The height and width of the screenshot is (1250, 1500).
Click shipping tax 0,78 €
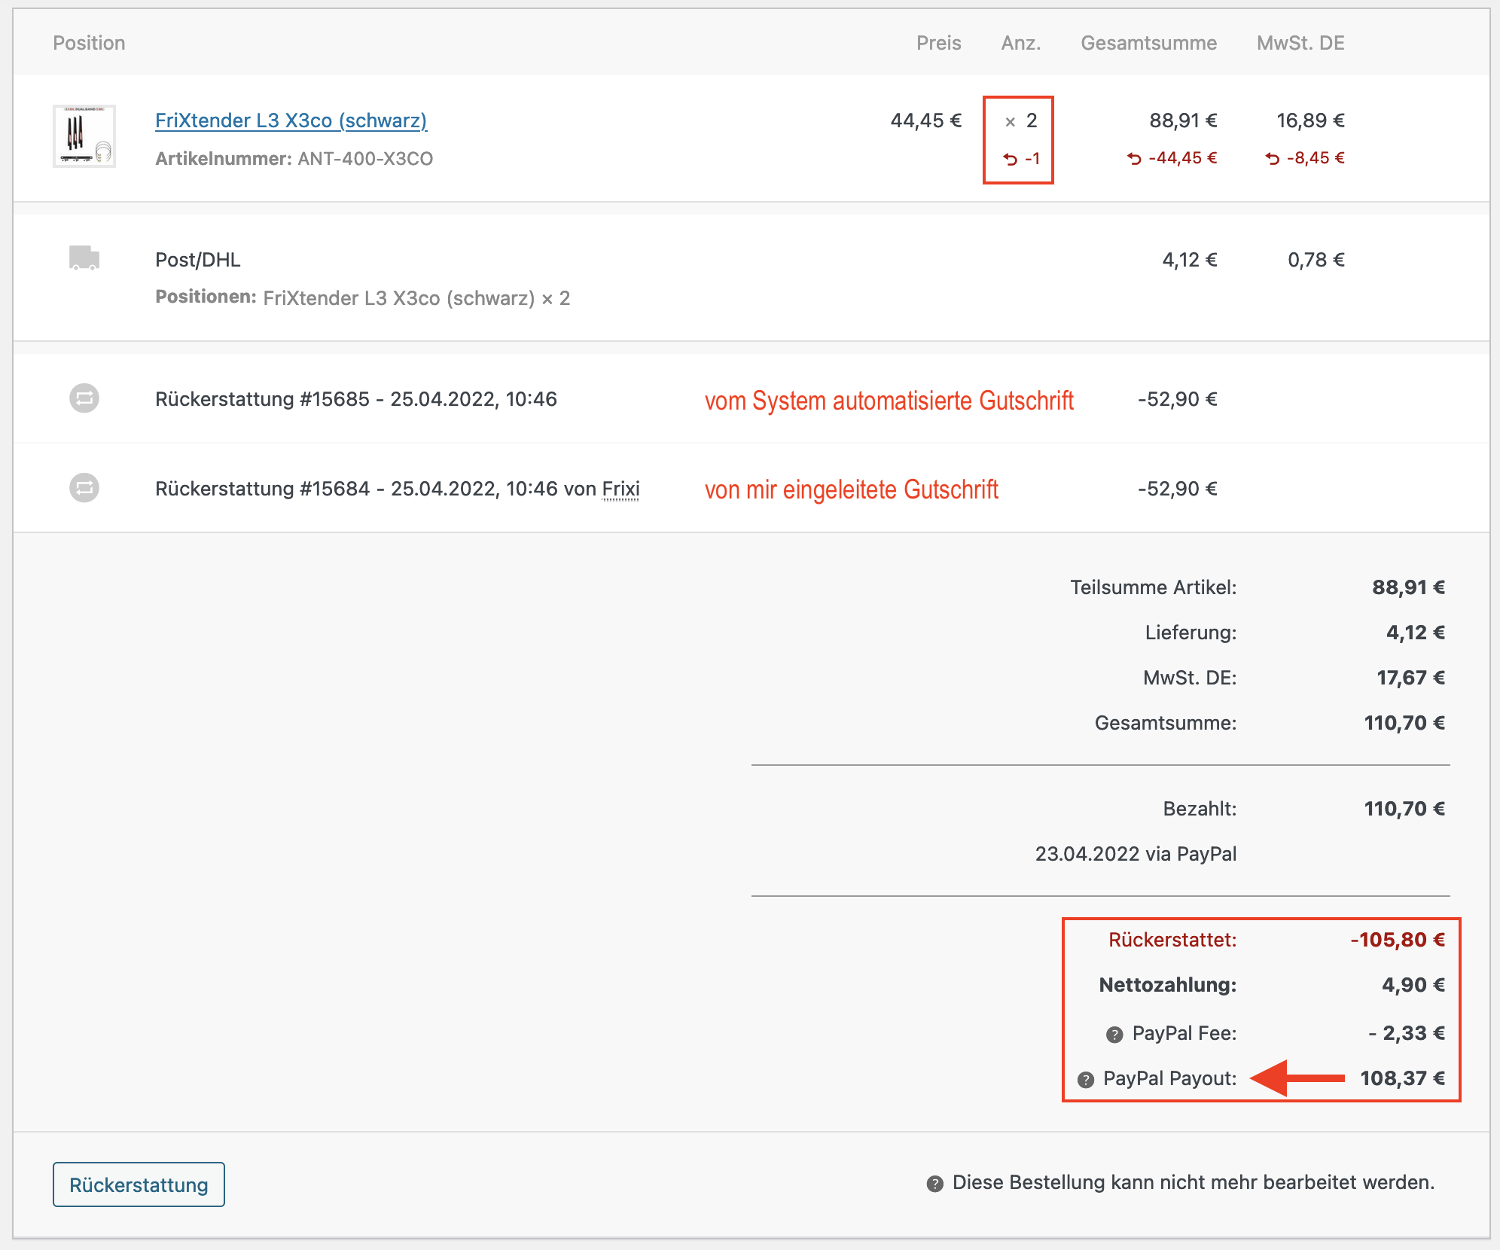pos(1316,260)
